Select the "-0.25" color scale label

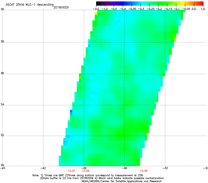[x=150, y=9]
